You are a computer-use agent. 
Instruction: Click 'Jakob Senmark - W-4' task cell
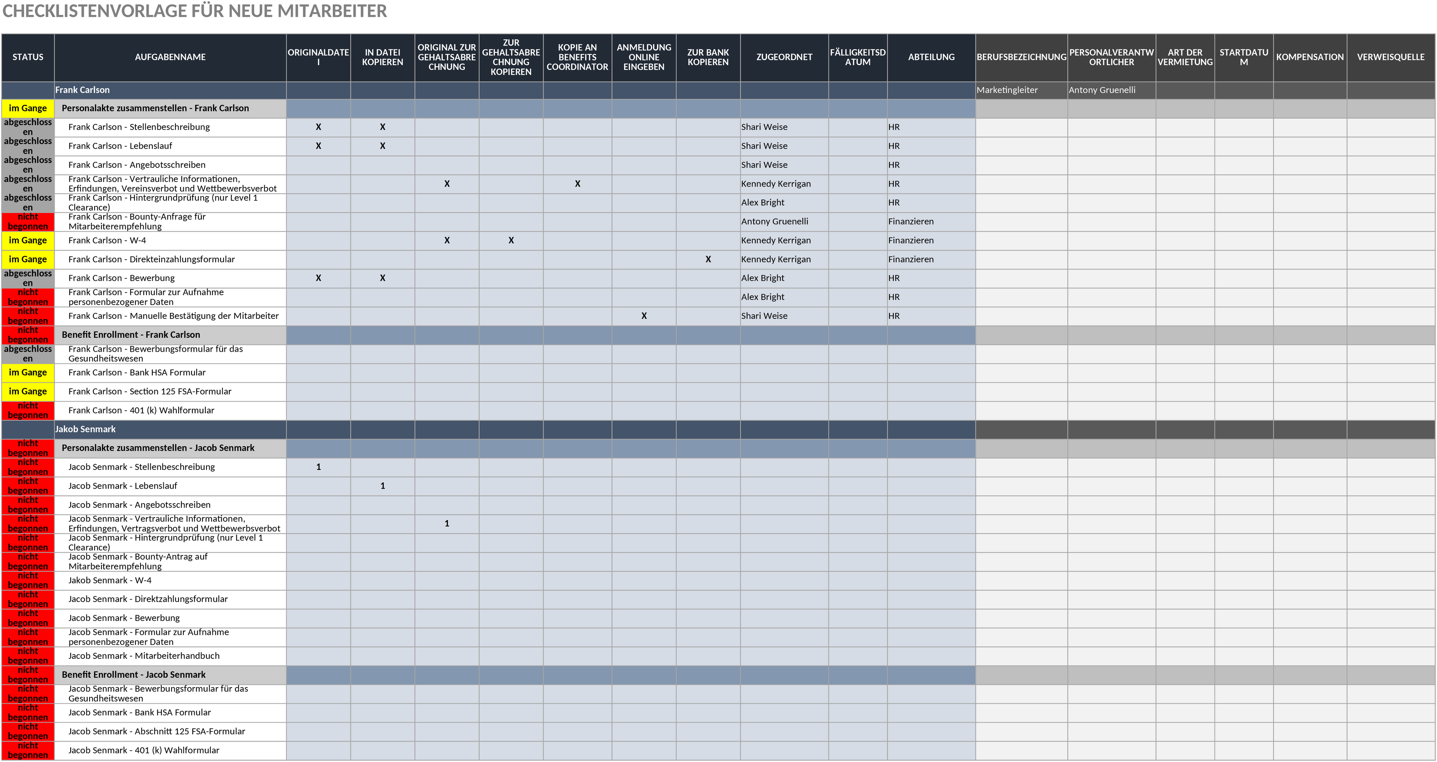170,580
